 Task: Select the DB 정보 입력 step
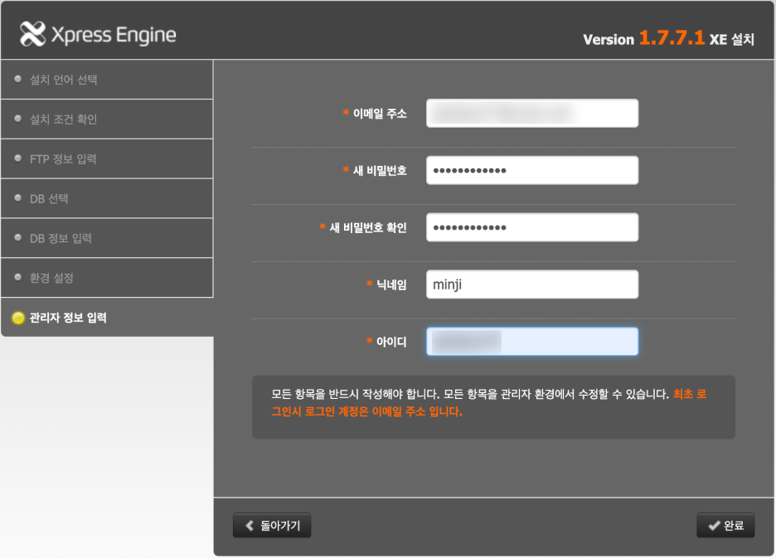[x=107, y=238]
